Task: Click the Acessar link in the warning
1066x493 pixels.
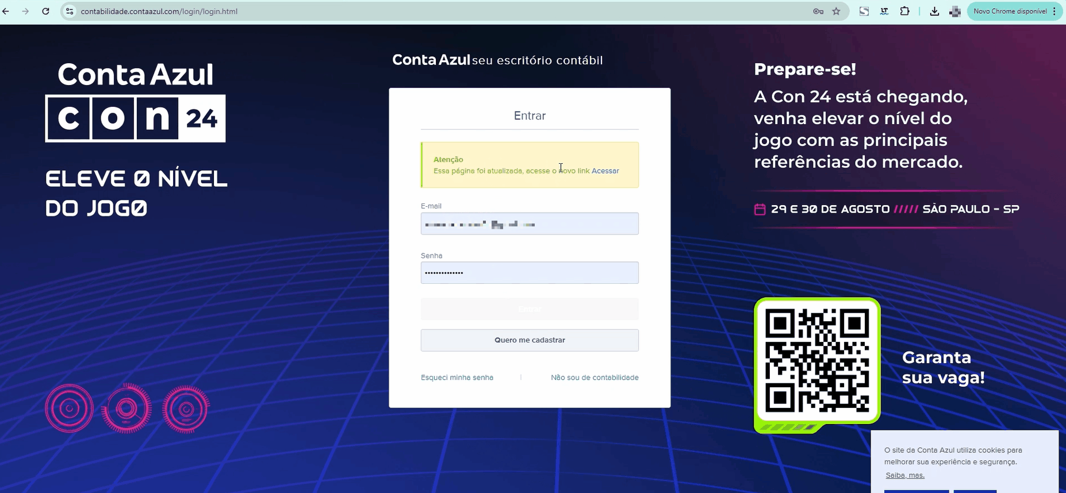Action: (605, 171)
